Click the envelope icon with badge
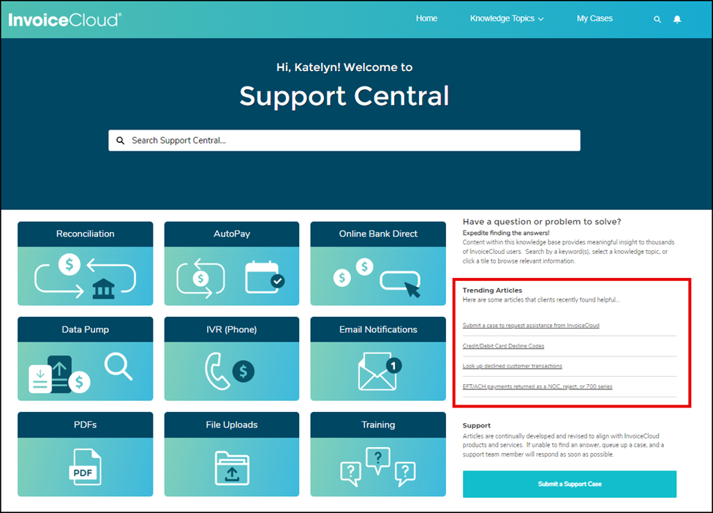The image size is (713, 513). tap(380, 372)
